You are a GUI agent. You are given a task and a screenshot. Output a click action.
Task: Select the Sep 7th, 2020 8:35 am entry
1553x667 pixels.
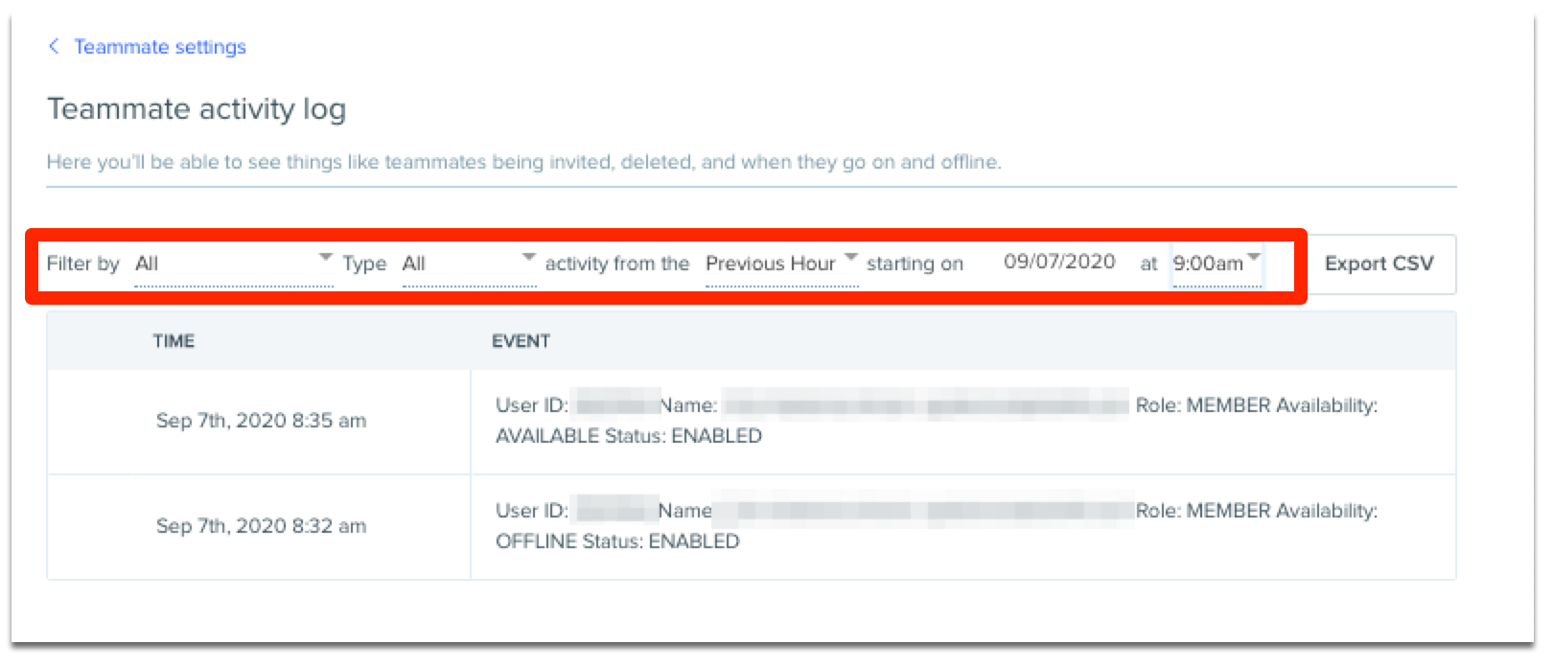point(261,421)
